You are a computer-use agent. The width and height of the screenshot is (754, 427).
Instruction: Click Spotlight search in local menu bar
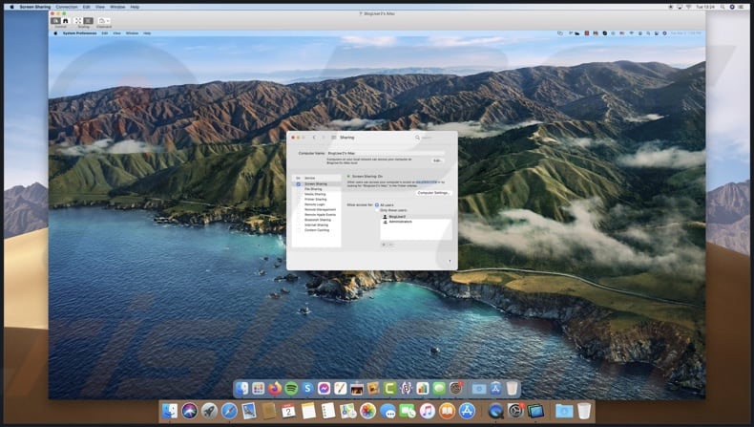tap(723, 7)
